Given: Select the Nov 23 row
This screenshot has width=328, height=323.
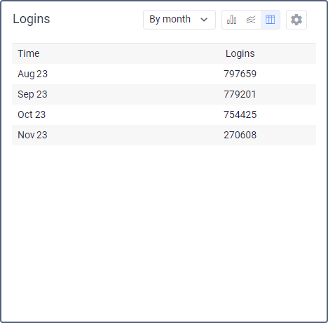Looking at the screenshot, I should click(164, 135).
